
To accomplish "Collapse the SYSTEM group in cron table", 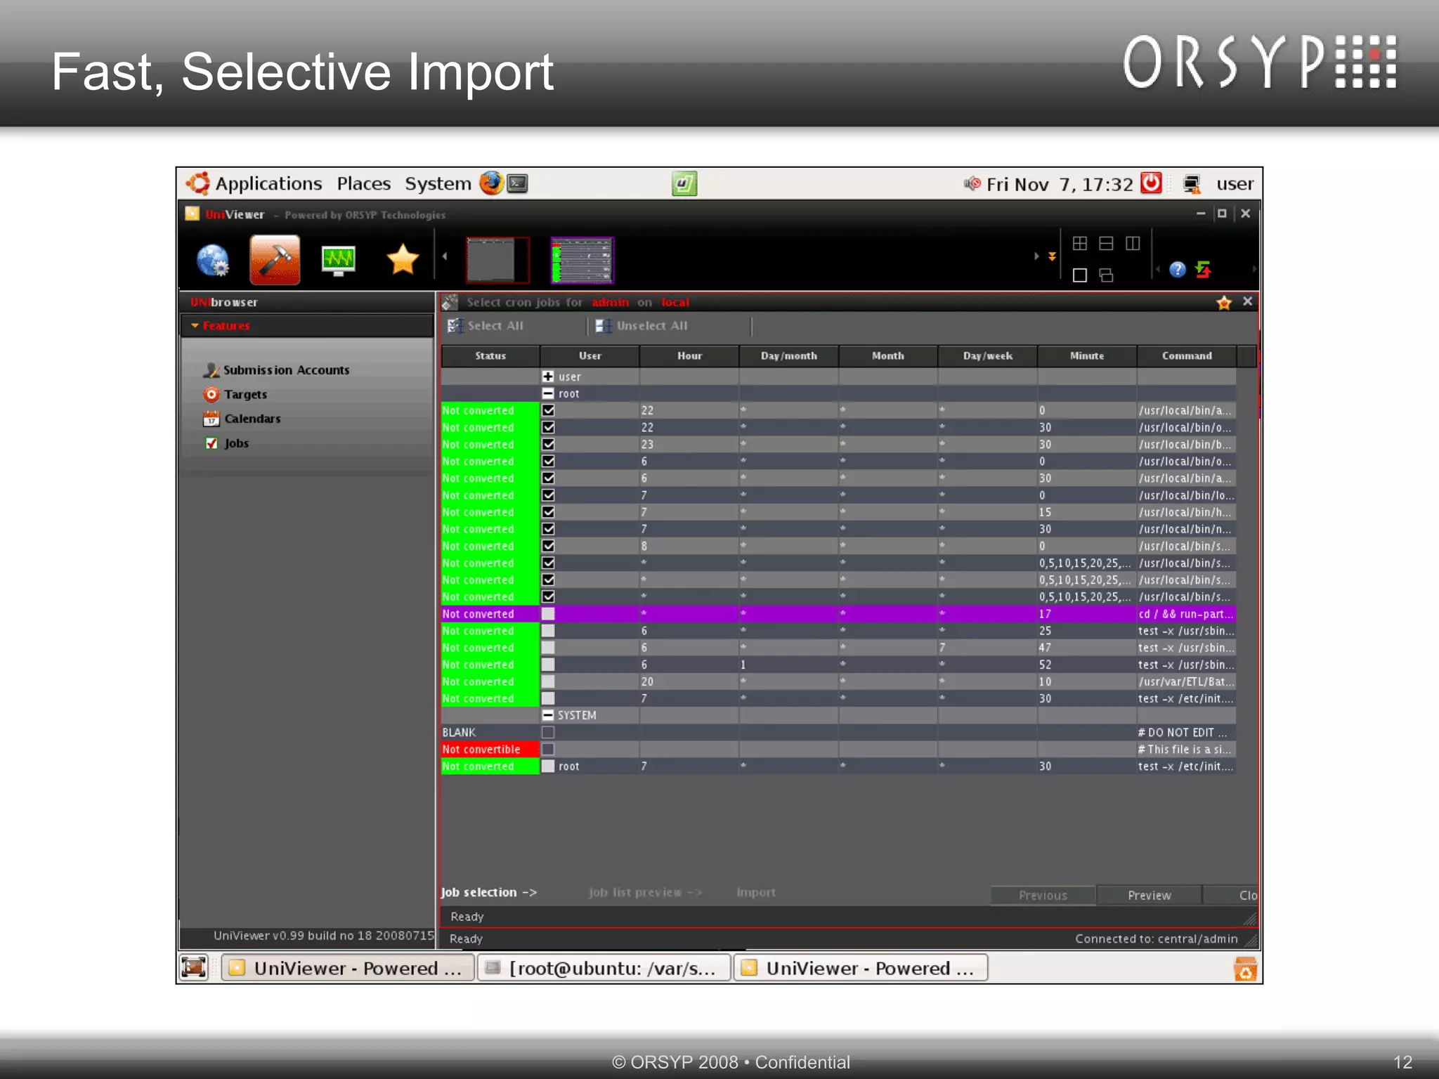I will click(x=548, y=715).
